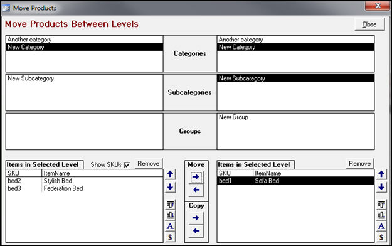Image resolution: width=392 pixels, height=246 pixels.
Task: Move selected item up in left list
Action: tap(170, 174)
